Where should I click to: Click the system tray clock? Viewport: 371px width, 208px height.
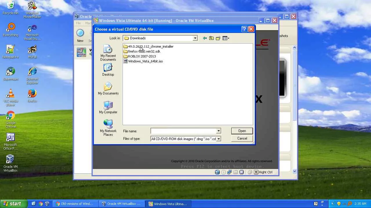[360, 204]
